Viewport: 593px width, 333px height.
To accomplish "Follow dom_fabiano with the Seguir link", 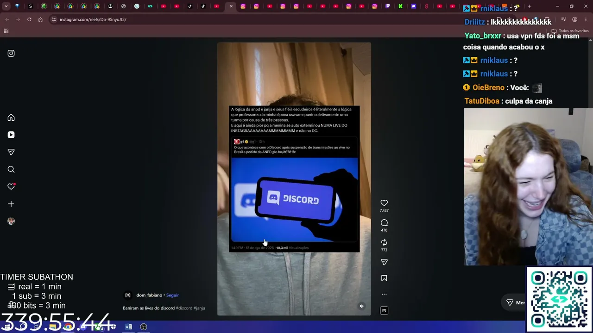I will pyautogui.click(x=172, y=295).
